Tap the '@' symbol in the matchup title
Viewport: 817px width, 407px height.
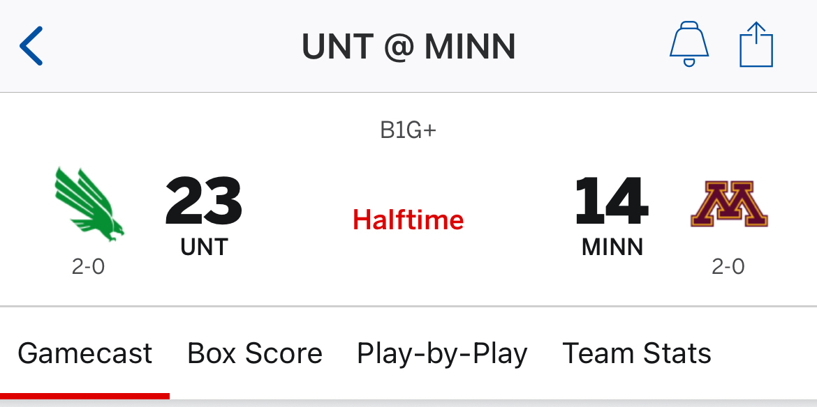point(397,47)
